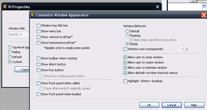
Task: Close the Customize Window Appearance dialog
Action: tap(203, 15)
